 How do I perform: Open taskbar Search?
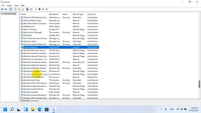12,110
